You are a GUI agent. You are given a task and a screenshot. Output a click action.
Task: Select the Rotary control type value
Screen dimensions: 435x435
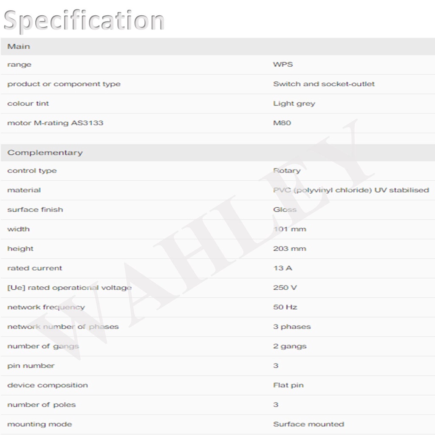tap(287, 171)
